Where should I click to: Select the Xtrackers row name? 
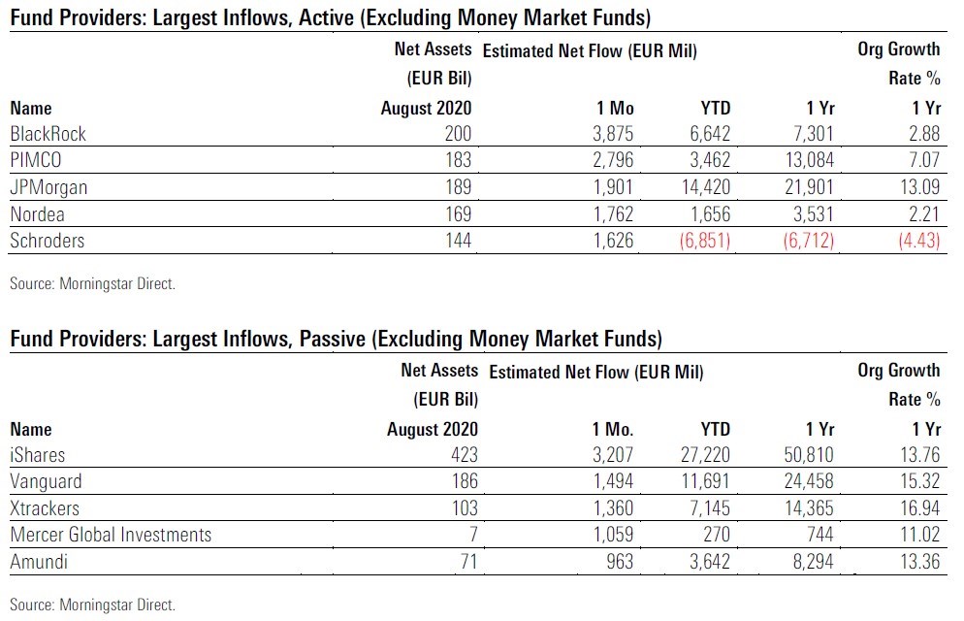45,507
